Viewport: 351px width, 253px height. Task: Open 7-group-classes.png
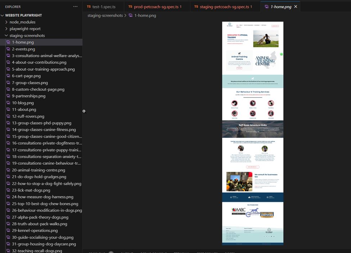(x=41, y=83)
